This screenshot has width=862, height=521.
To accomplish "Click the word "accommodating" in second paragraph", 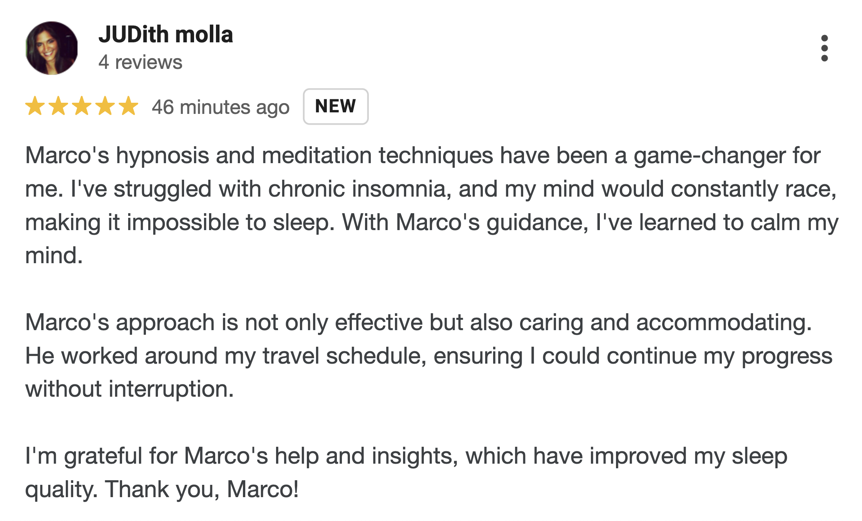I will (723, 322).
